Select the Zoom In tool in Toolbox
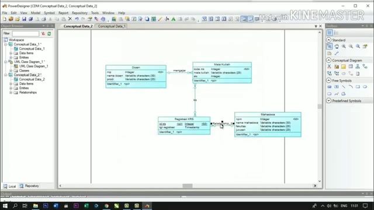374x210 pixels. pos(344,46)
